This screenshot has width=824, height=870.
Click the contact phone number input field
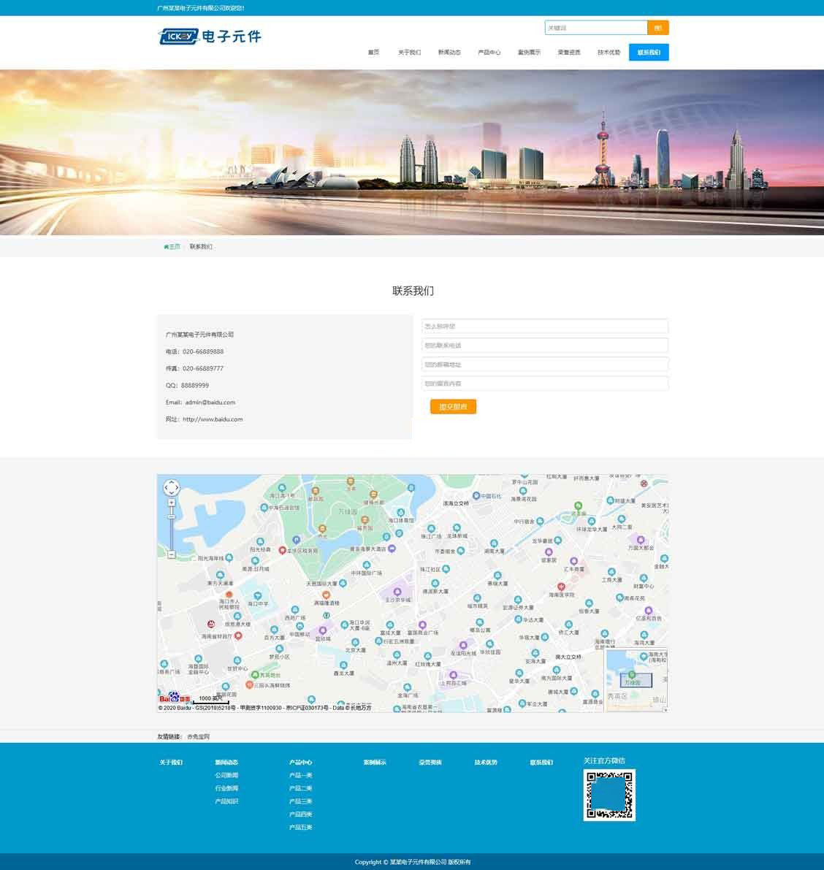[x=544, y=346]
